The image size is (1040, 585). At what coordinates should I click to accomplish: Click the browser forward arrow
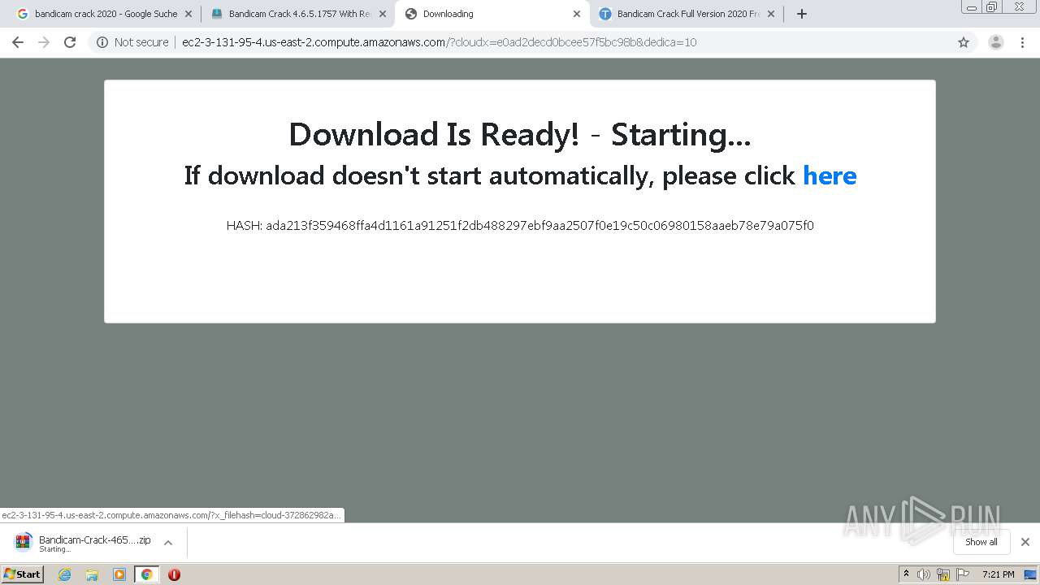click(44, 42)
